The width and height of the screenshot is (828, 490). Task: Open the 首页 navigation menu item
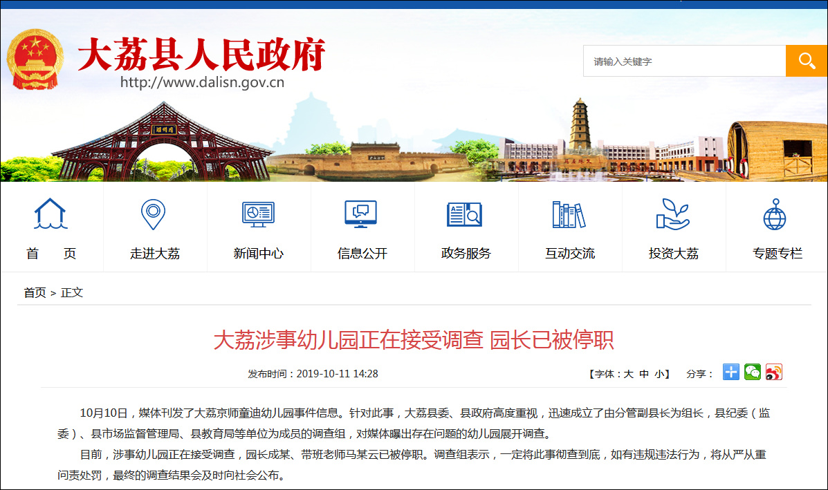tap(51, 254)
